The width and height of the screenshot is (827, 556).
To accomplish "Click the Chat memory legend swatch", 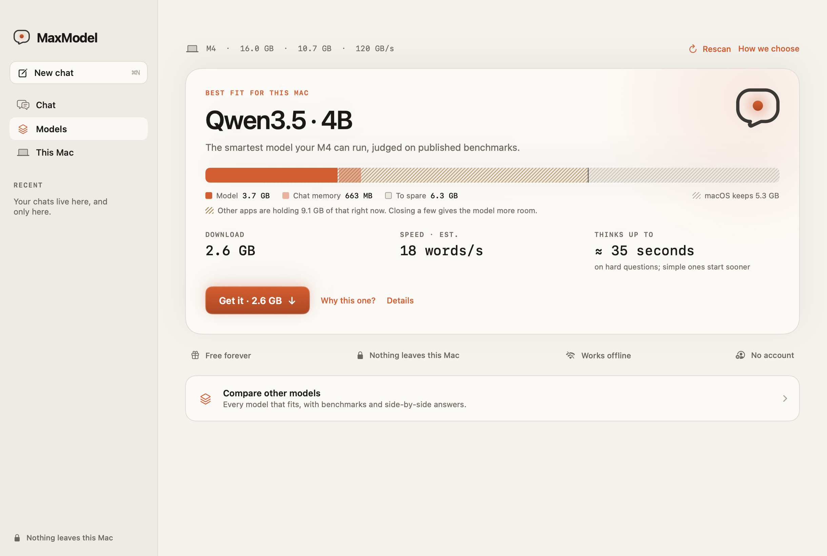I will coord(285,196).
